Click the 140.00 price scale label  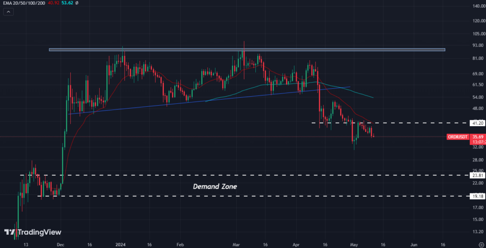(x=478, y=6)
